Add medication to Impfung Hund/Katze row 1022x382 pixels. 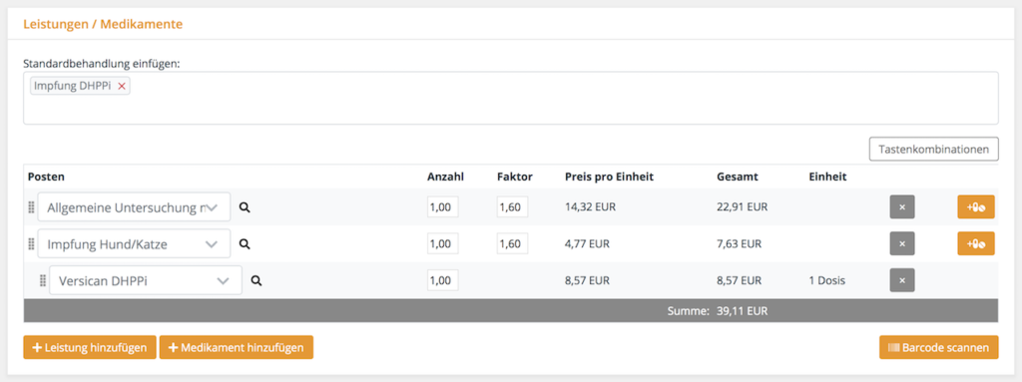tap(976, 243)
